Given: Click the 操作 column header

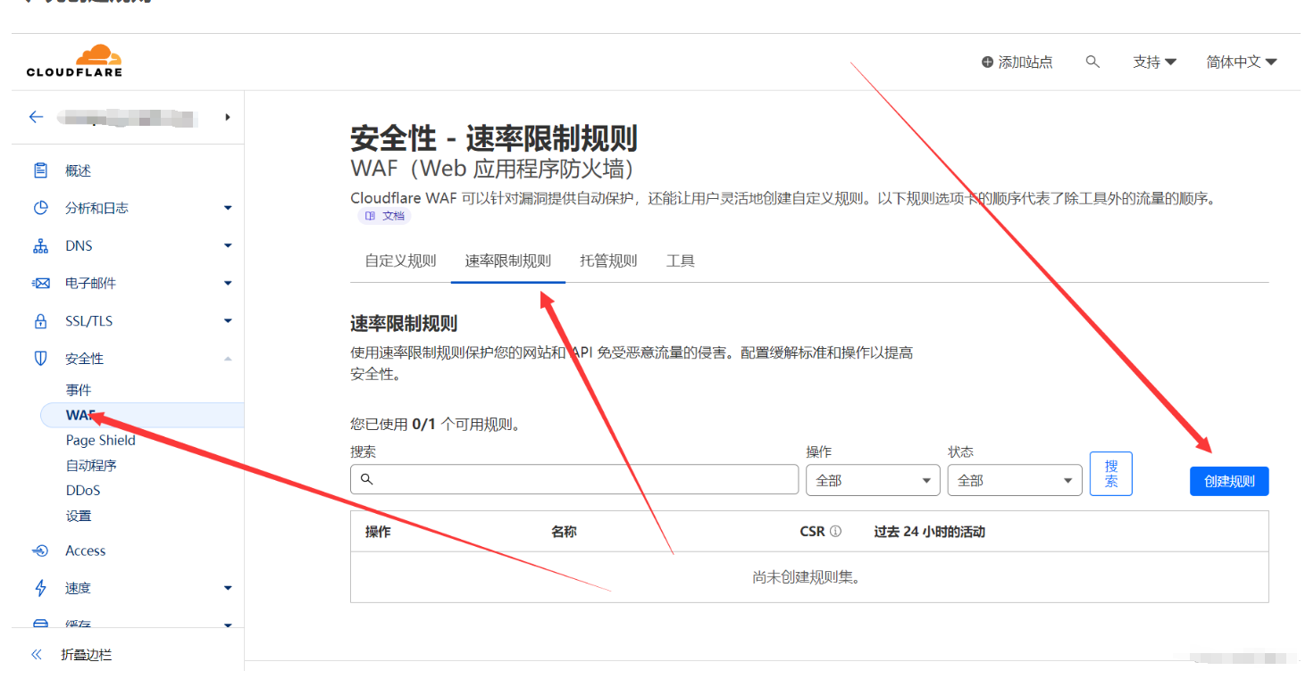Looking at the screenshot, I should click(378, 531).
